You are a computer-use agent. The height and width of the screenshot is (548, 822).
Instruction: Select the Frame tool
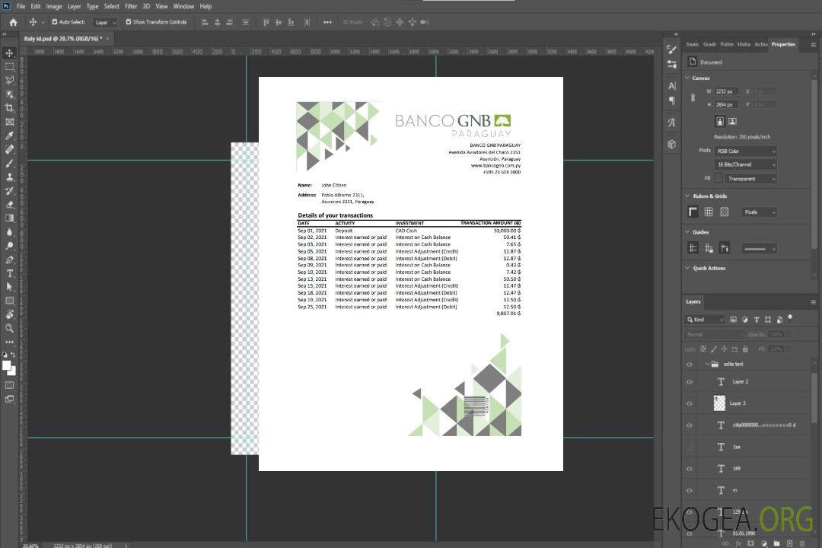(x=9, y=122)
